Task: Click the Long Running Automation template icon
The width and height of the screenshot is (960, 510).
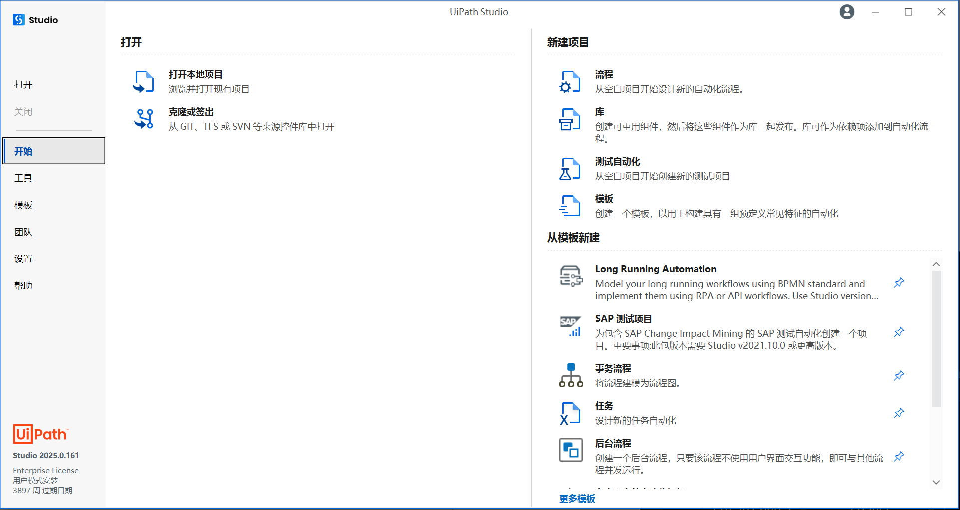Action: click(571, 276)
